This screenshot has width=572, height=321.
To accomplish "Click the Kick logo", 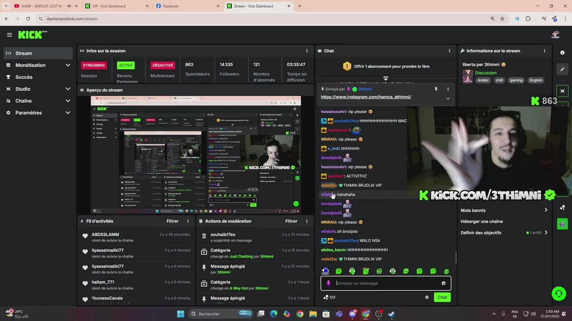I will [x=32, y=35].
